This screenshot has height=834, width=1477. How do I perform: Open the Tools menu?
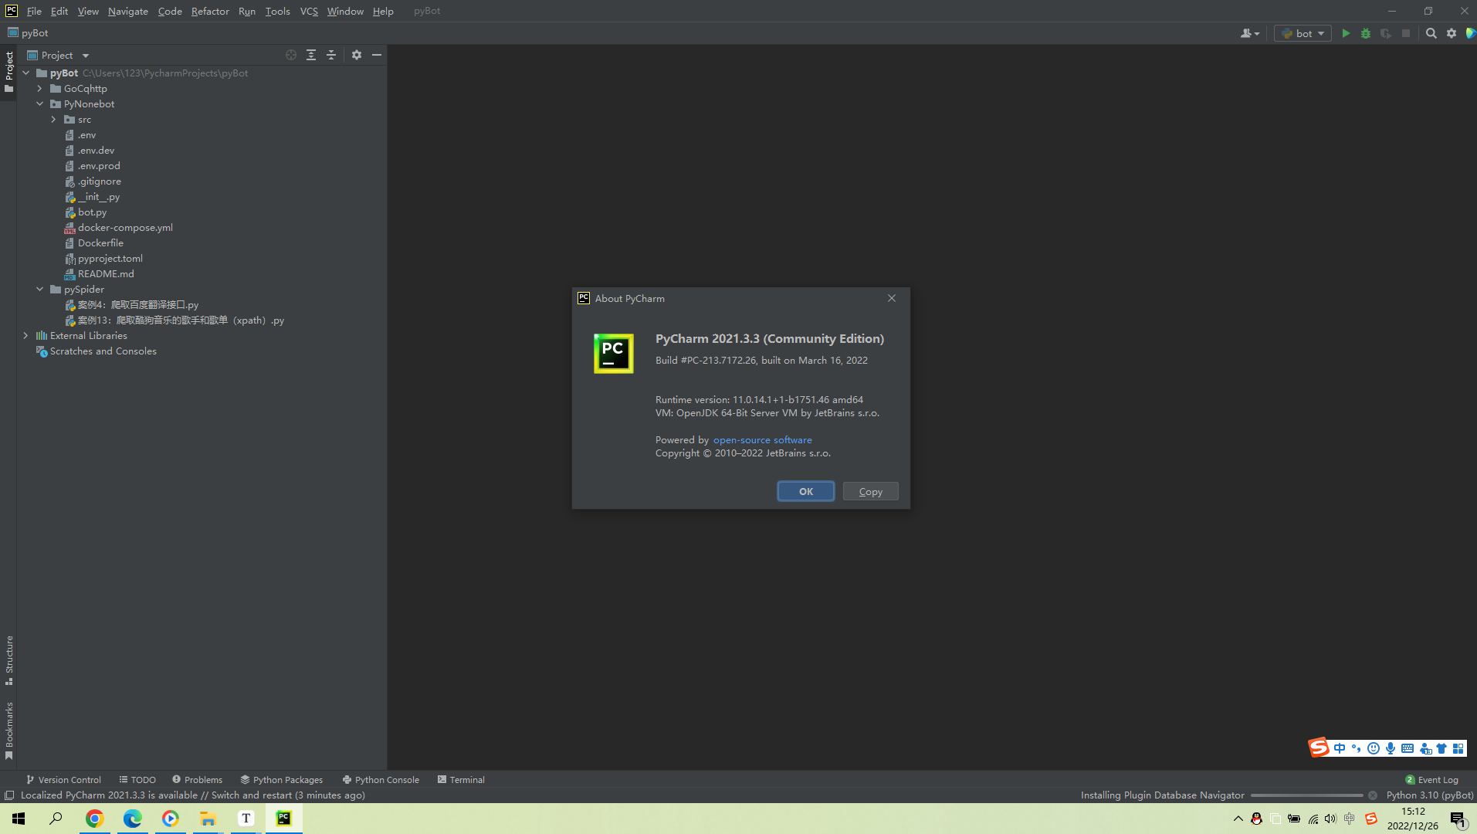277,11
